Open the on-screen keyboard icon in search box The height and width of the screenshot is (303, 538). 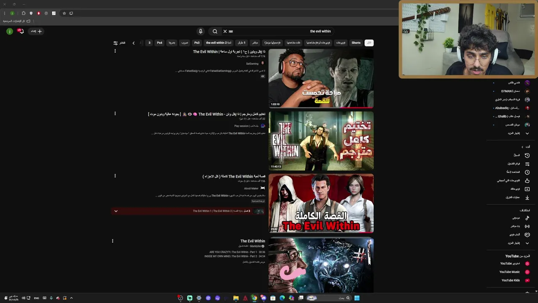[x=231, y=31]
